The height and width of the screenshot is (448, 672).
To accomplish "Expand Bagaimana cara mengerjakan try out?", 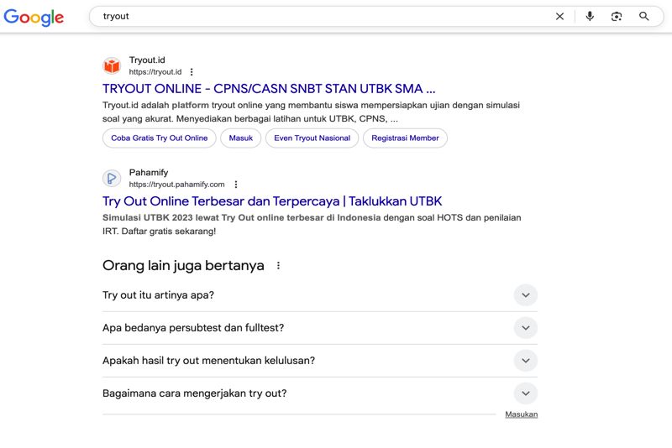I will (x=525, y=393).
